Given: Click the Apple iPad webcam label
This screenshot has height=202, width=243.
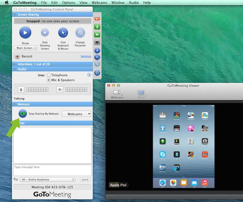Looking at the screenshot, I should point(118,185).
